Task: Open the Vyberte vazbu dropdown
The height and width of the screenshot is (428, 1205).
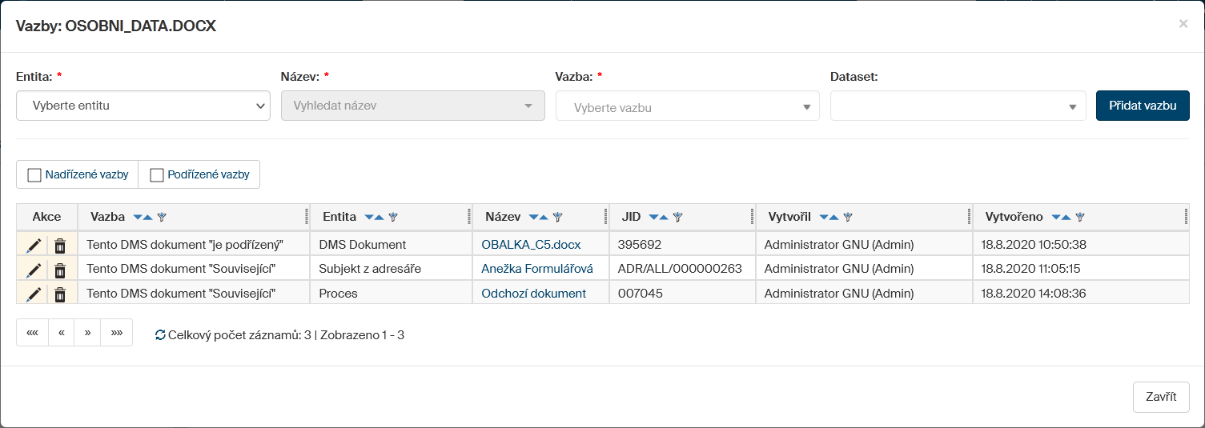Action: pyautogui.click(x=687, y=106)
